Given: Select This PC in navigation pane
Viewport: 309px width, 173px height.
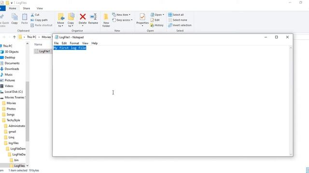Looking at the screenshot, I should click(x=8, y=46).
